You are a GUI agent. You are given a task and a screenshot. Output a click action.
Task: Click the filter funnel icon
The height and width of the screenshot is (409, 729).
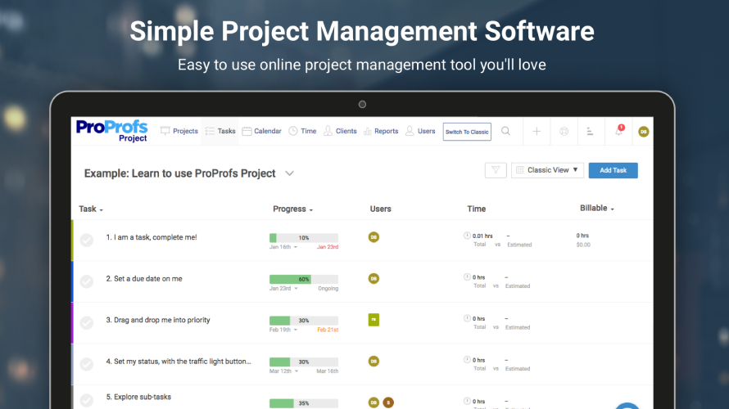[496, 170]
